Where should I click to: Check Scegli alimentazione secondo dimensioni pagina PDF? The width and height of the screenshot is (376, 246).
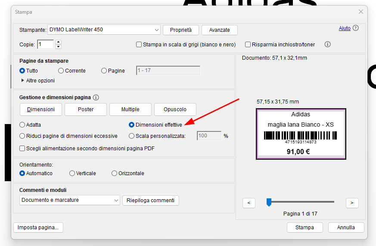pyautogui.click(x=22, y=149)
